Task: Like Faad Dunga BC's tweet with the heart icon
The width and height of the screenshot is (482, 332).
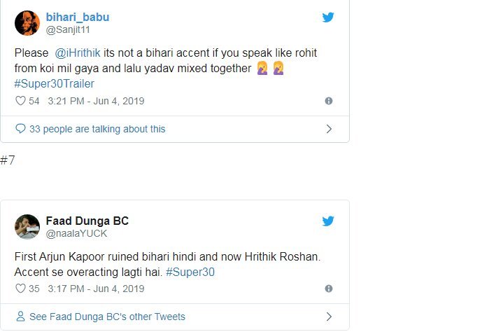Action: [20, 289]
